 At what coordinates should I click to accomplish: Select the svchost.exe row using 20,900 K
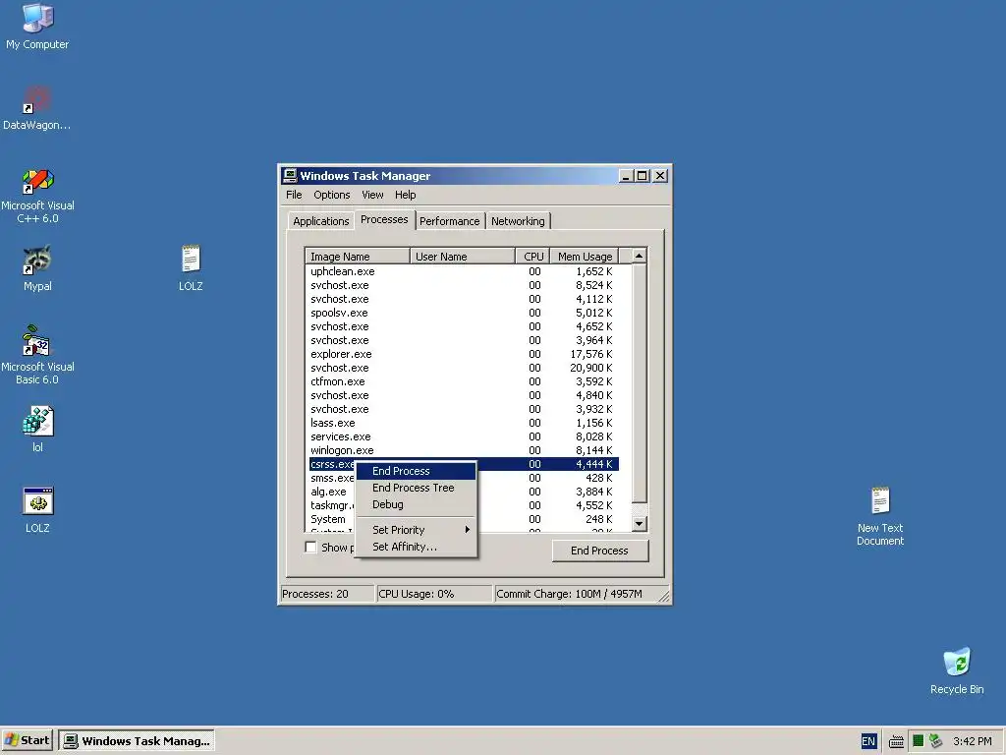(x=462, y=368)
